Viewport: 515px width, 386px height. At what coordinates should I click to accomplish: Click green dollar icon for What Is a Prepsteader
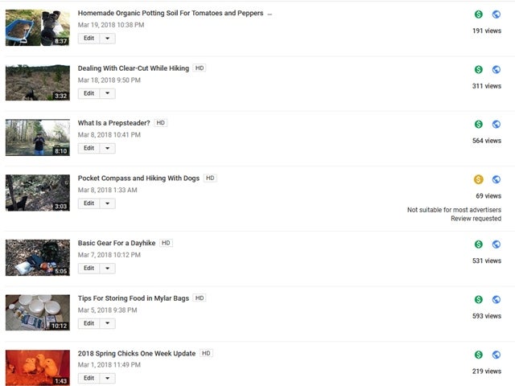(x=479, y=124)
